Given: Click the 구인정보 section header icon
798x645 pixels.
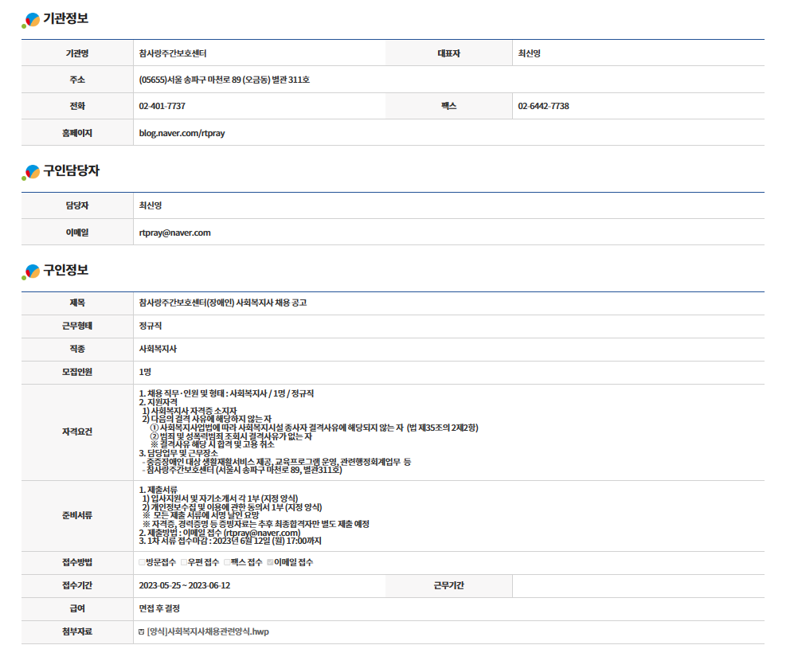Looking at the screenshot, I should pos(31,272).
